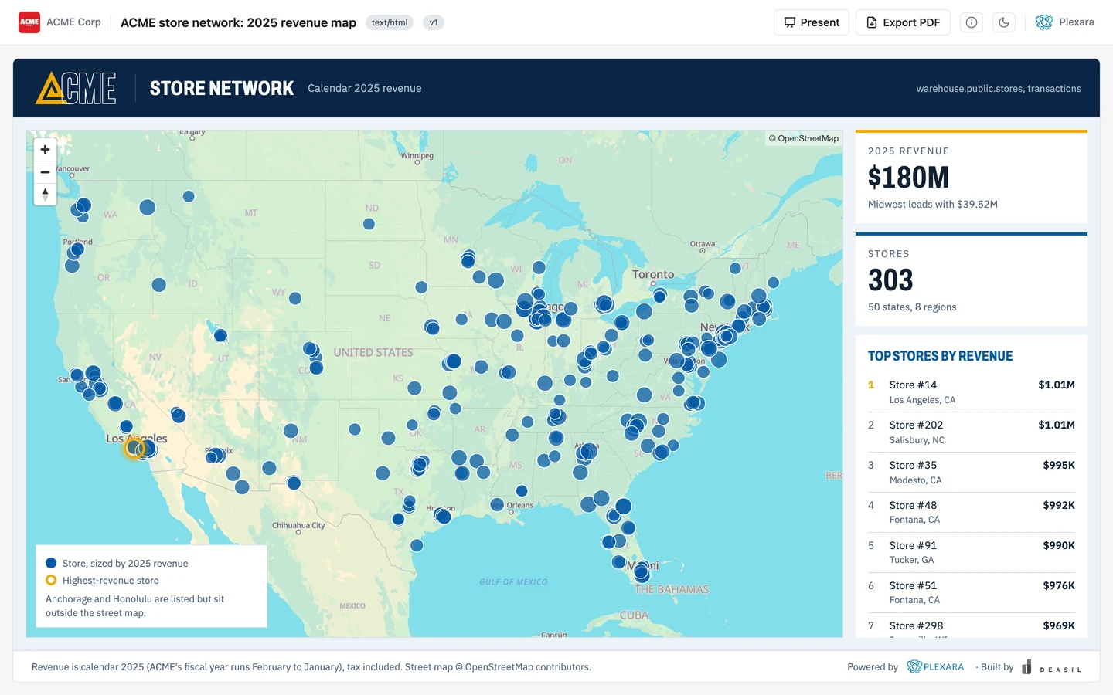This screenshot has height=695, width=1113.
Task: Click 'Calendar 2025 revenue' subtitle
Action: coord(365,89)
